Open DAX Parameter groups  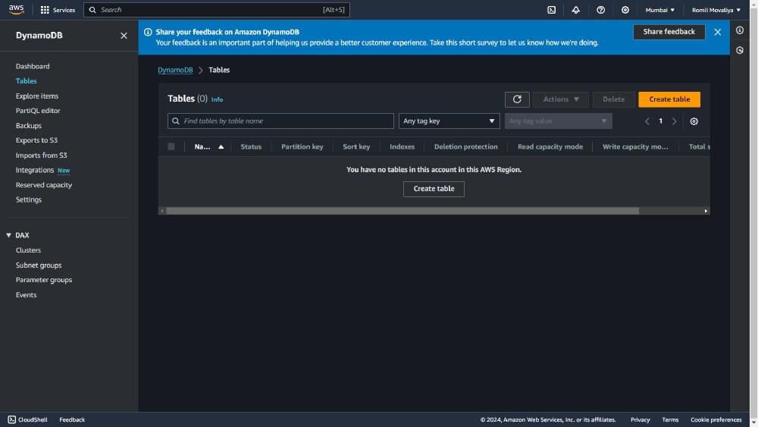43,280
